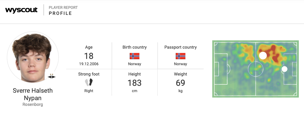The image size is (304, 115).
Task: Open the player's profile photo
Action: click(32, 59)
